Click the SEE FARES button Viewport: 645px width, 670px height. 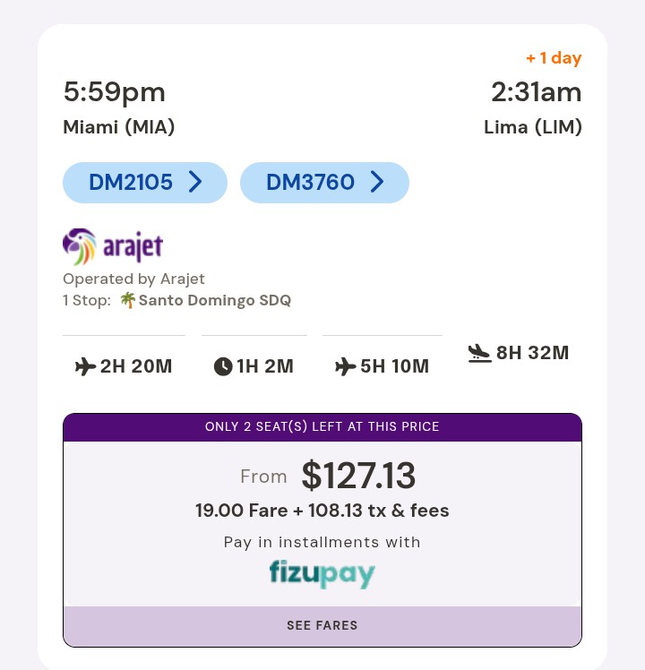tap(322, 625)
